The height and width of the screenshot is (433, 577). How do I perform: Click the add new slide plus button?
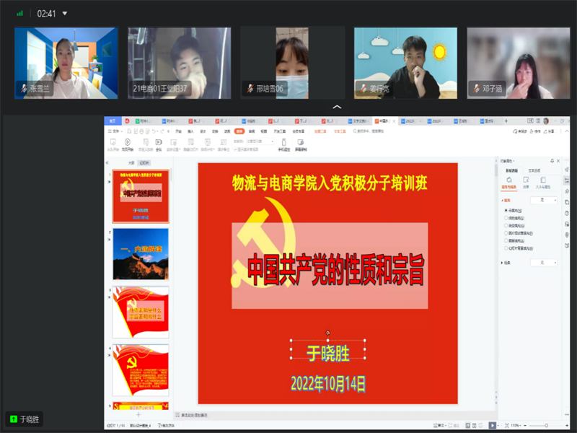pyautogui.click(x=138, y=415)
